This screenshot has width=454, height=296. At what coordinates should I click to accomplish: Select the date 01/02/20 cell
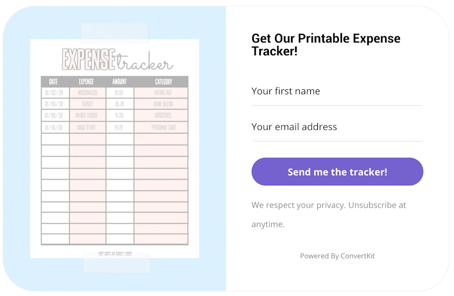coord(54,92)
